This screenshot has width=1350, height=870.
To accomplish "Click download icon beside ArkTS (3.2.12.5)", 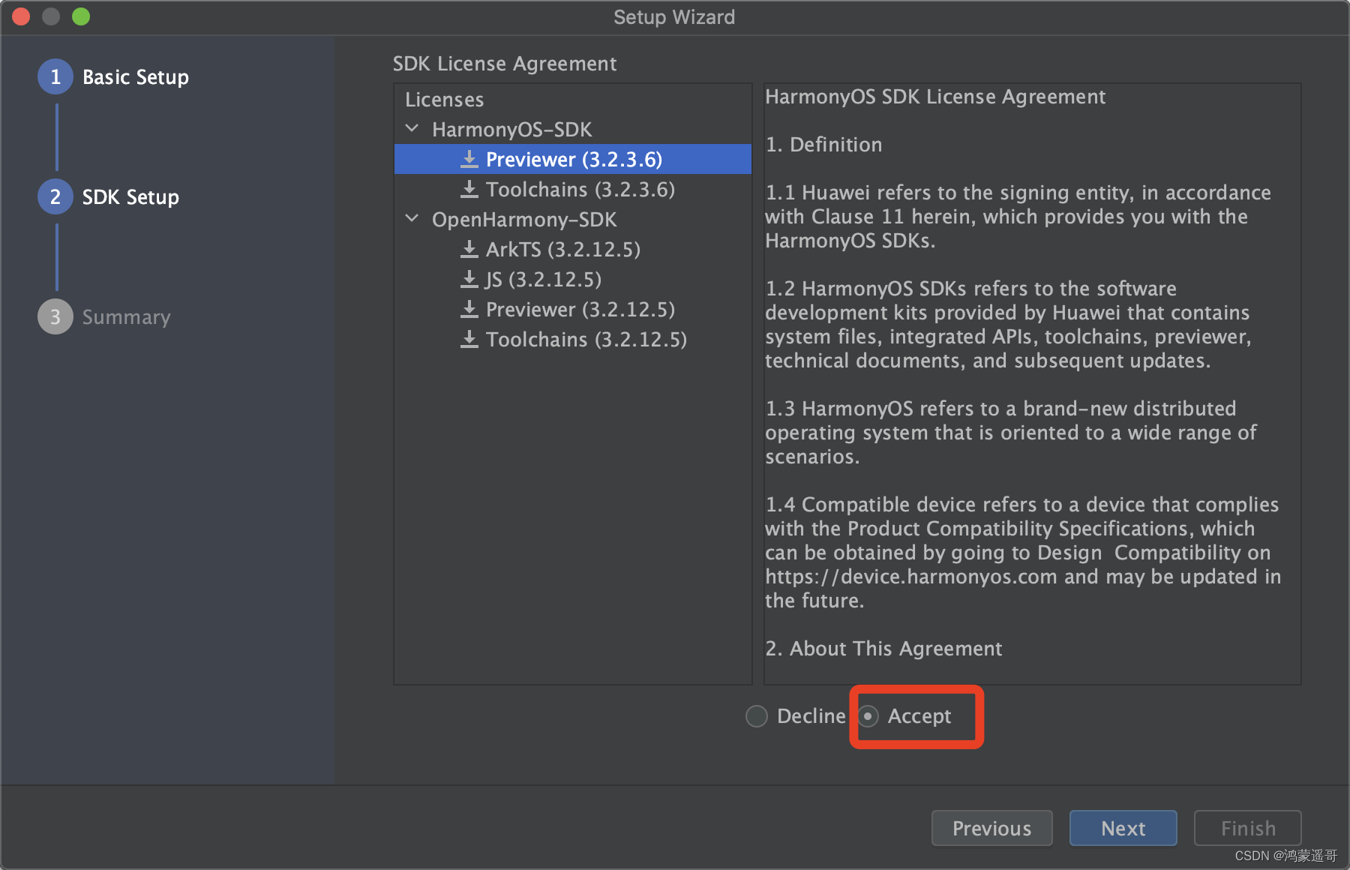I will 469,249.
